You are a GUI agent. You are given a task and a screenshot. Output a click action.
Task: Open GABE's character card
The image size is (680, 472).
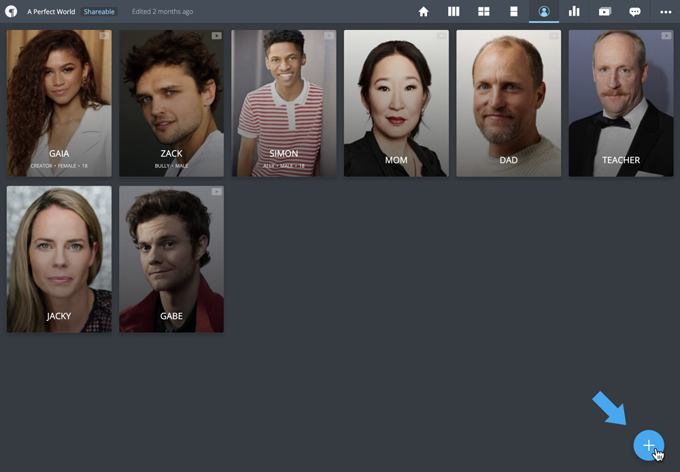pyautogui.click(x=171, y=259)
